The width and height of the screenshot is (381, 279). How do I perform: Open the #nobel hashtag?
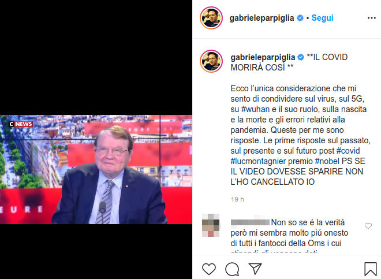click(327, 161)
